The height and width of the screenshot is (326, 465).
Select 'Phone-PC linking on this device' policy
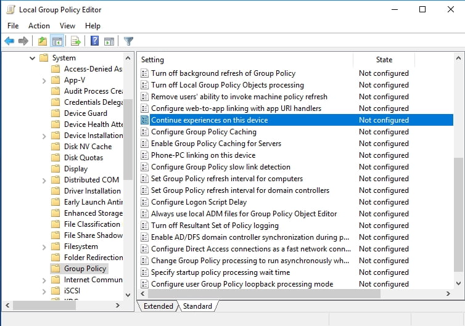[x=203, y=155]
